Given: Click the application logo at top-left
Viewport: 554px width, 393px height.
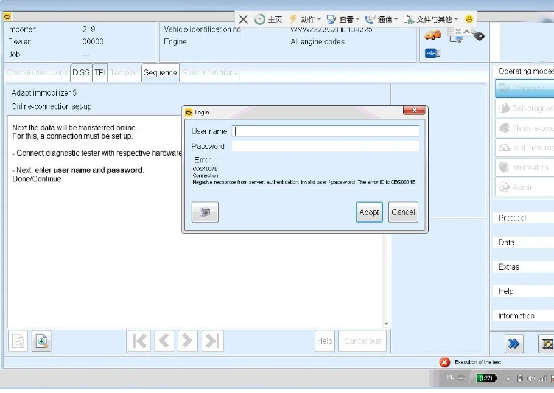Looking at the screenshot, I should [x=7, y=16].
